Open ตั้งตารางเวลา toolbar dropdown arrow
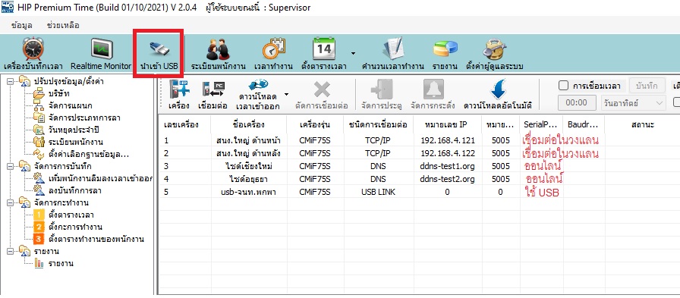Image resolution: width=680 pixels, height=298 pixels. [x=353, y=54]
